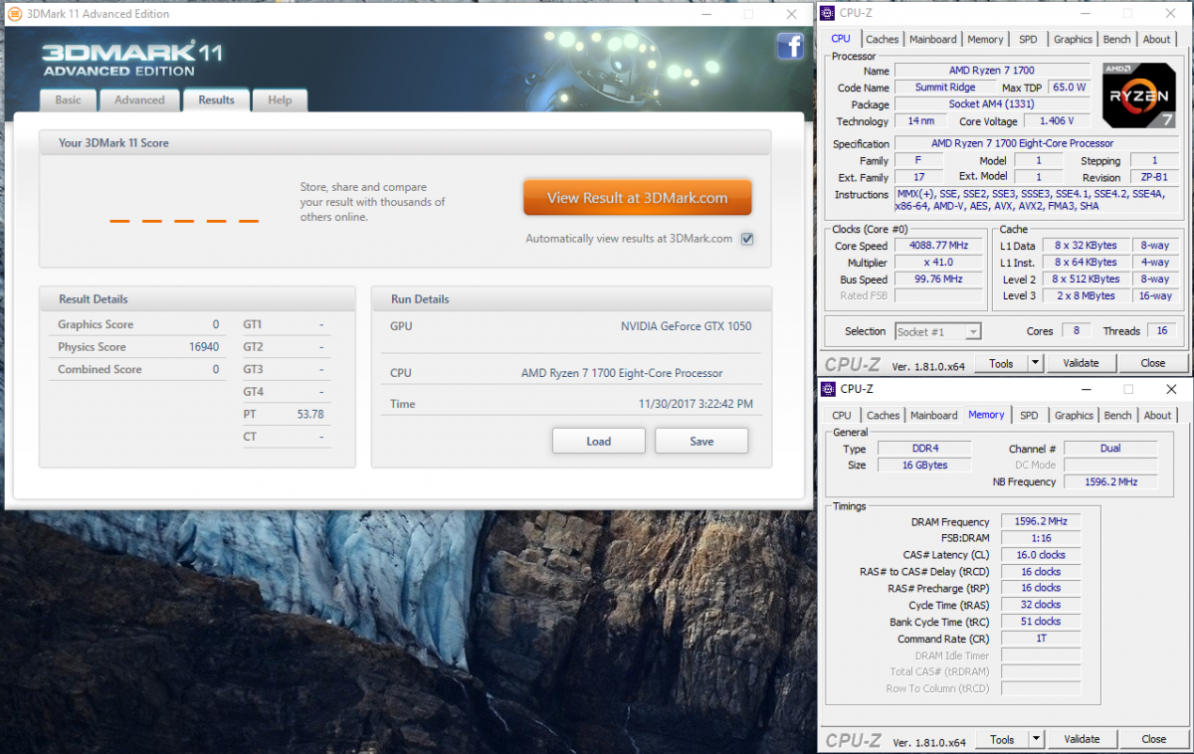Expand the Tools dropdown arrow in the CPU-tab CPU-Z window

click(1035, 363)
